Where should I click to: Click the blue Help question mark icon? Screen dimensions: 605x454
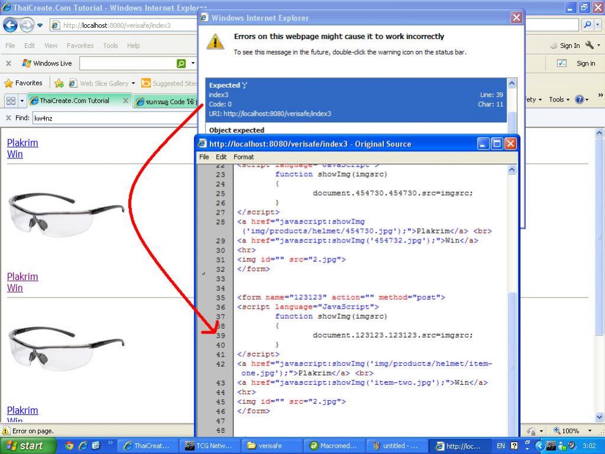coord(580,99)
